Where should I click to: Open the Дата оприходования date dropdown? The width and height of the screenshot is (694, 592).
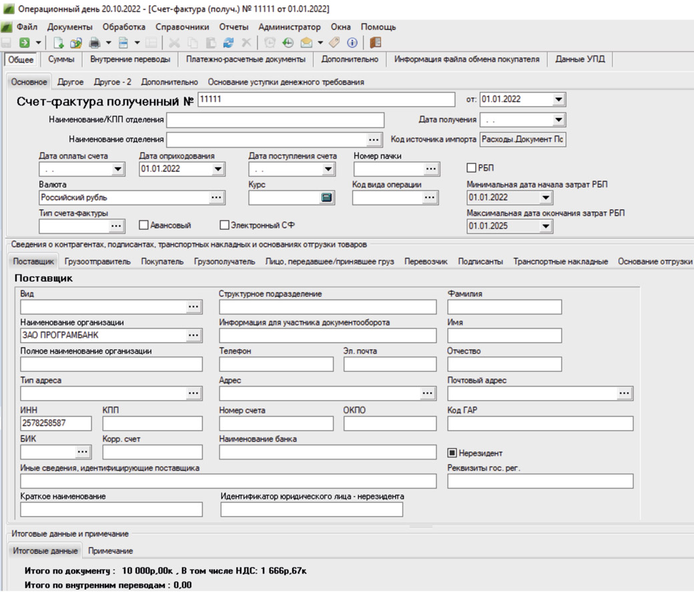(218, 169)
